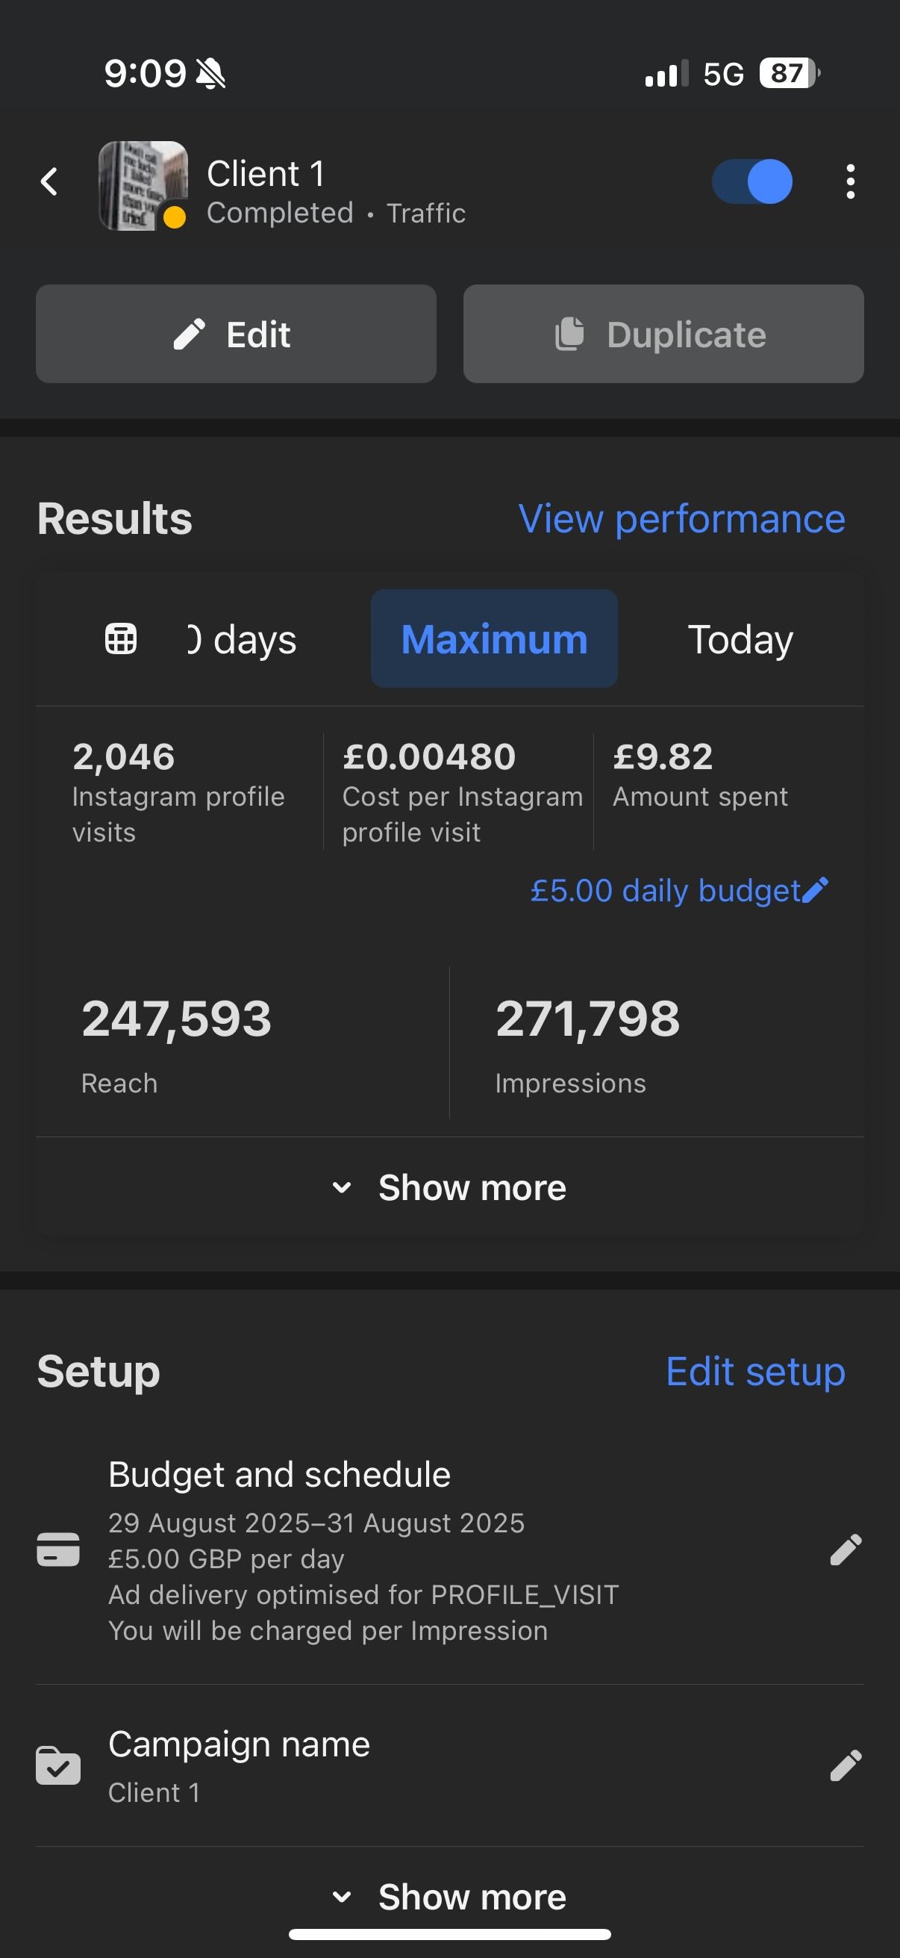Open the calendar date range picker icon
The height and width of the screenshot is (1958, 900).
pyautogui.click(x=121, y=638)
